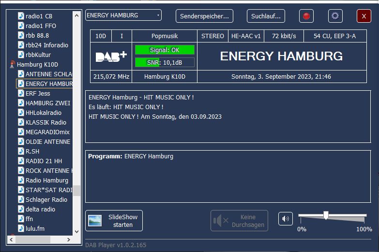This screenshot has width=379, height=252.
Task: Click the STEREO cell
Action: pos(212,36)
